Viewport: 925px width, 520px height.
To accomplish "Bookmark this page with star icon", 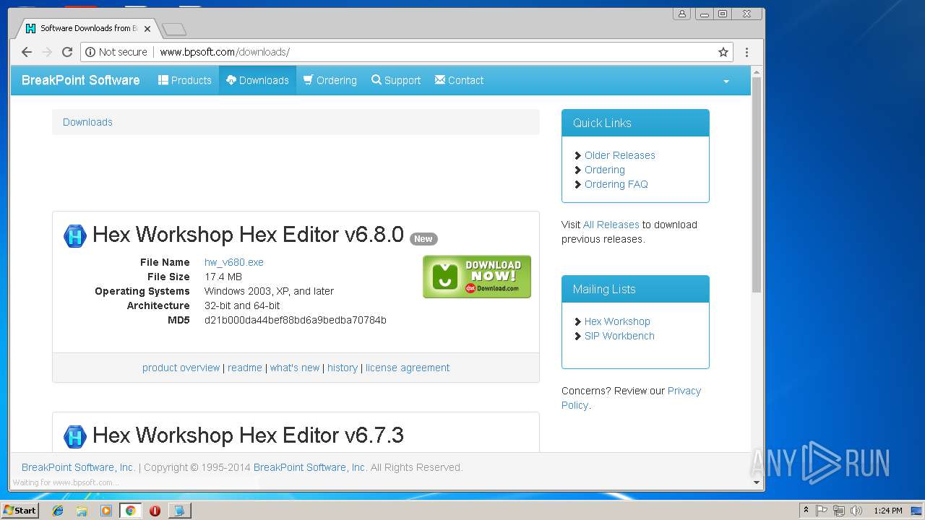I will (723, 52).
